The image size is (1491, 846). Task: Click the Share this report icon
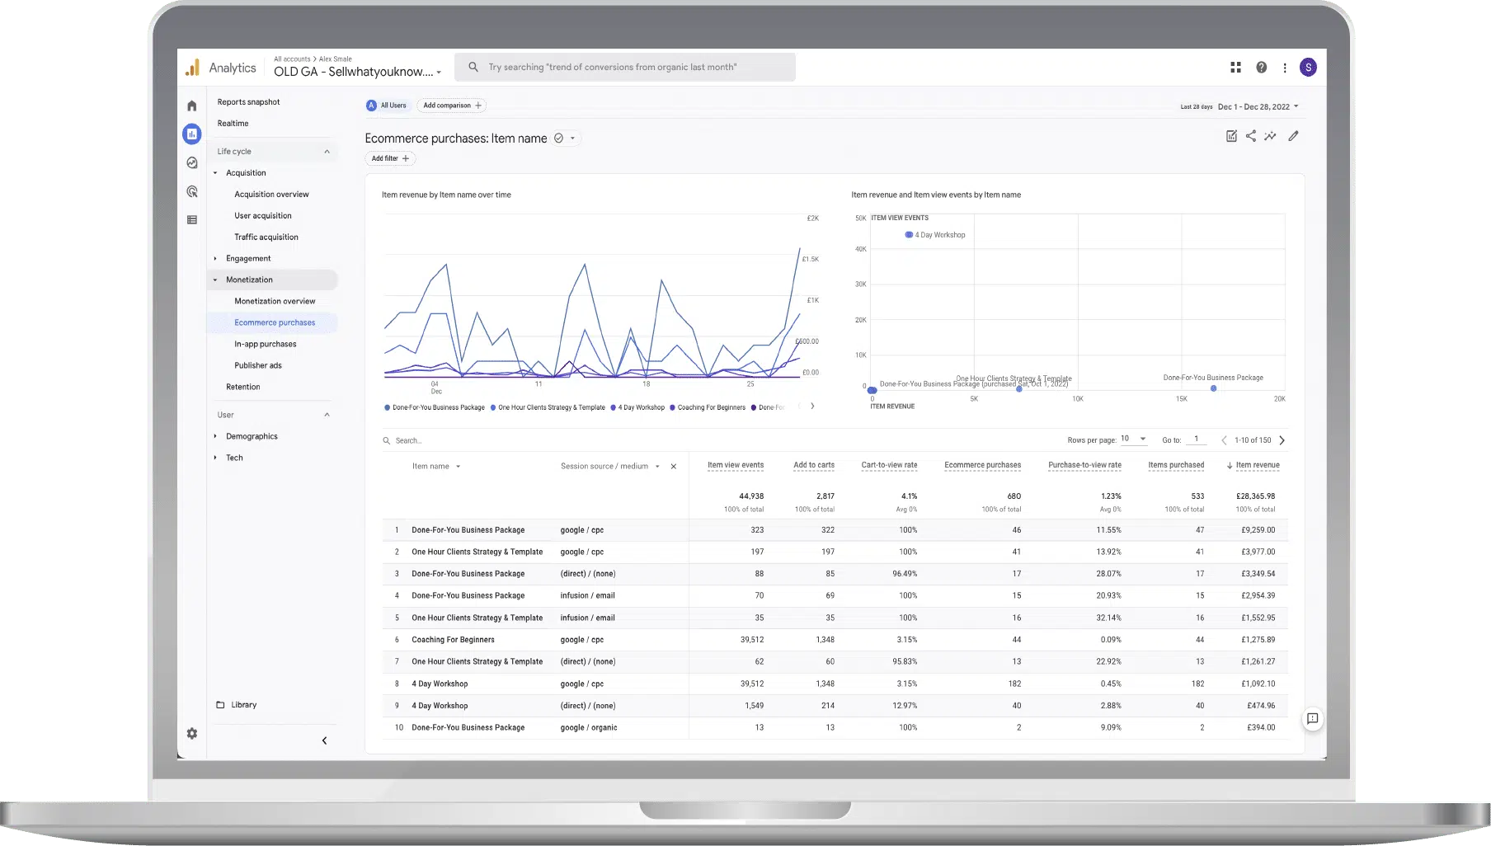[x=1251, y=136]
